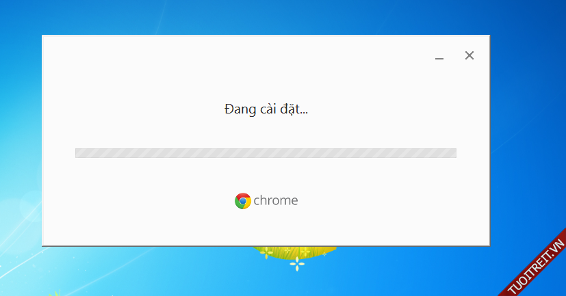Click the left end of the progress bar
The image size is (566, 296).
pyautogui.click(x=77, y=153)
